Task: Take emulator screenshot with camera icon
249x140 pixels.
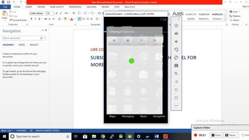Action: tap(176, 65)
